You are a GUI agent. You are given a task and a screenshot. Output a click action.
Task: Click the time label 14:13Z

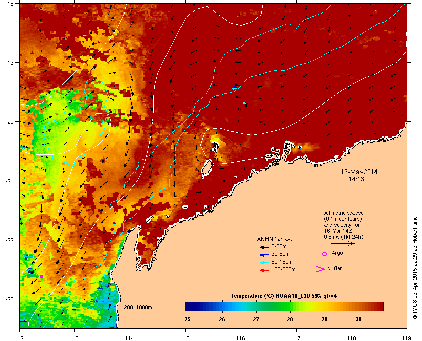tap(359, 179)
